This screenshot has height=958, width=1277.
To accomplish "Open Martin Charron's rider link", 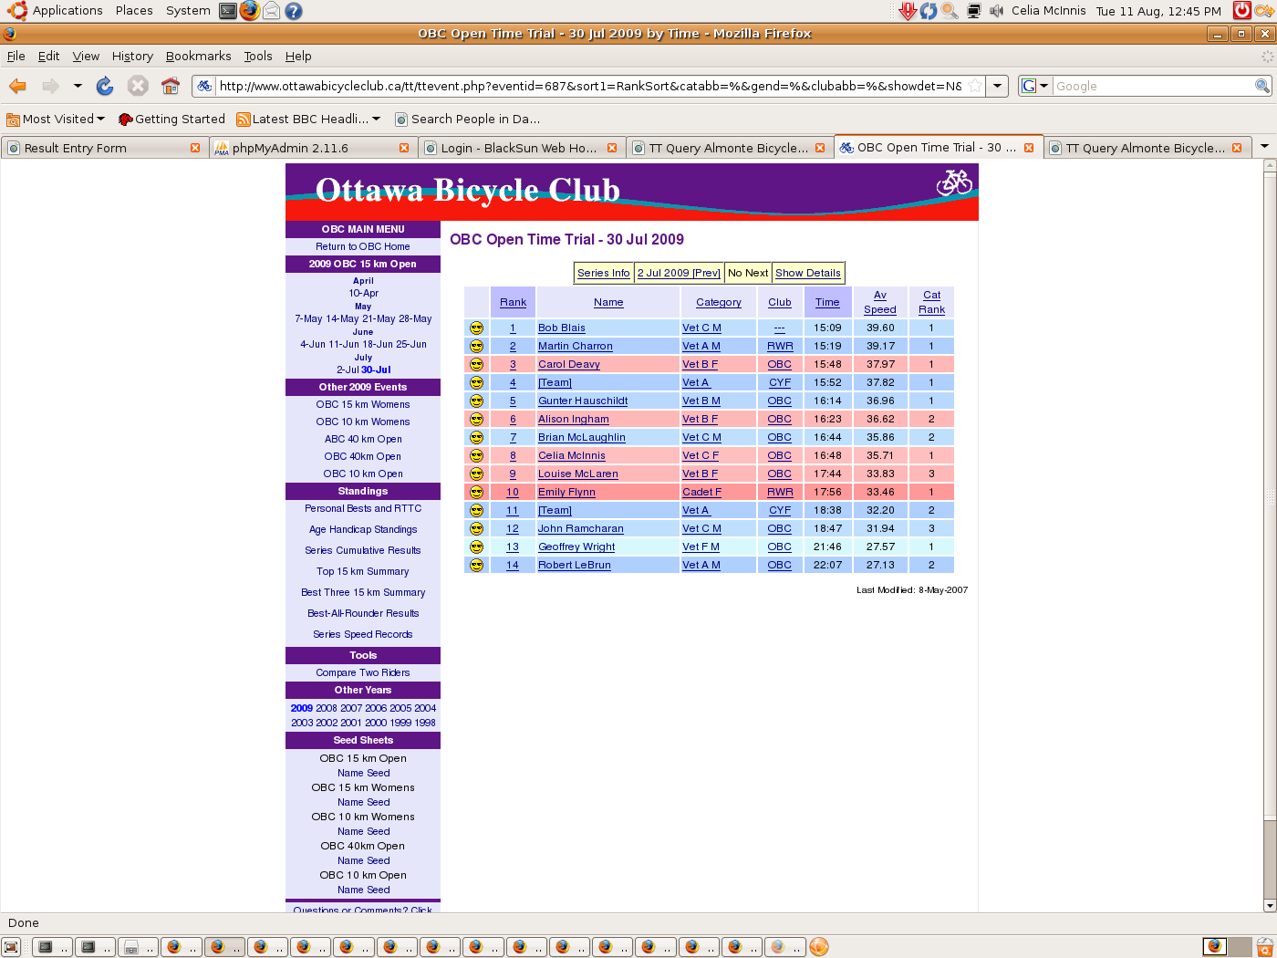I will (x=575, y=346).
